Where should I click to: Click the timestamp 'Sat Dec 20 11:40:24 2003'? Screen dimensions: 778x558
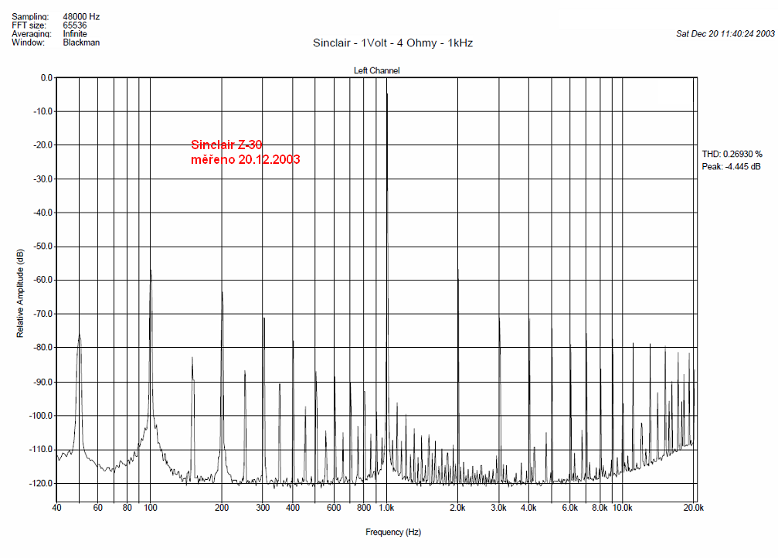(725, 34)
